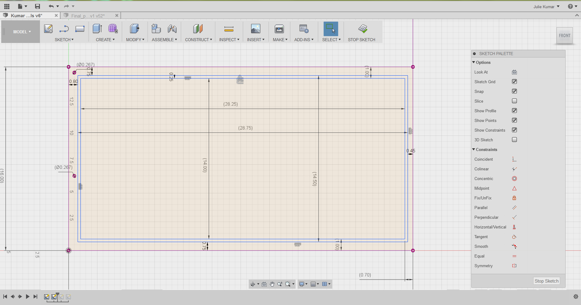Click the Create Sketch icon
581x305 pixels.
48,29
